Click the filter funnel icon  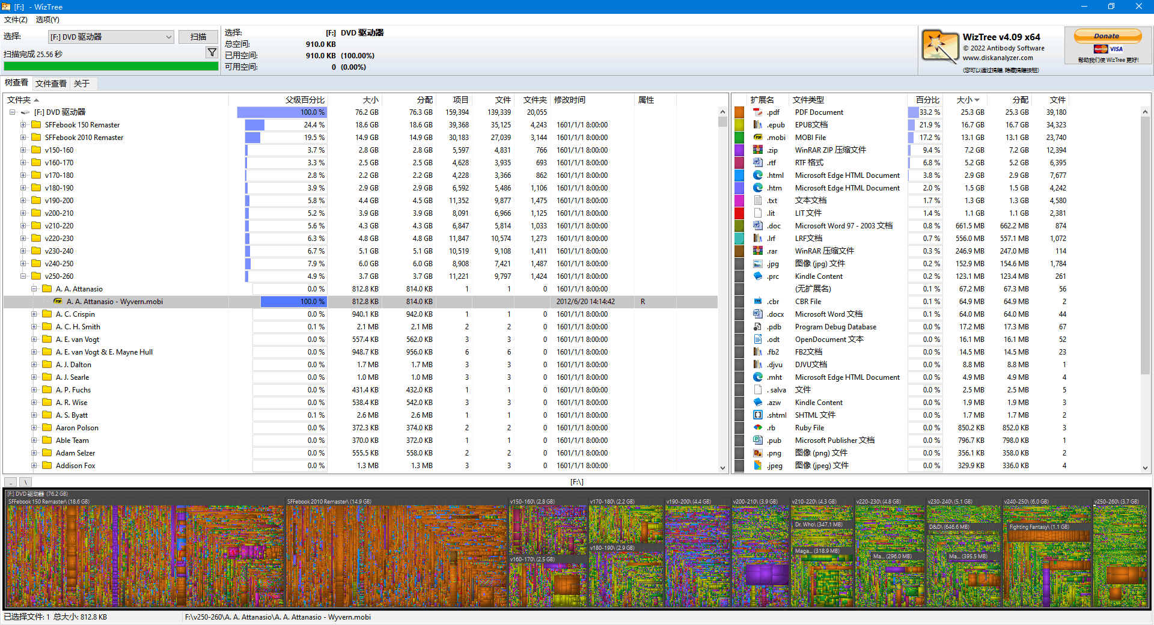[212, 53]
